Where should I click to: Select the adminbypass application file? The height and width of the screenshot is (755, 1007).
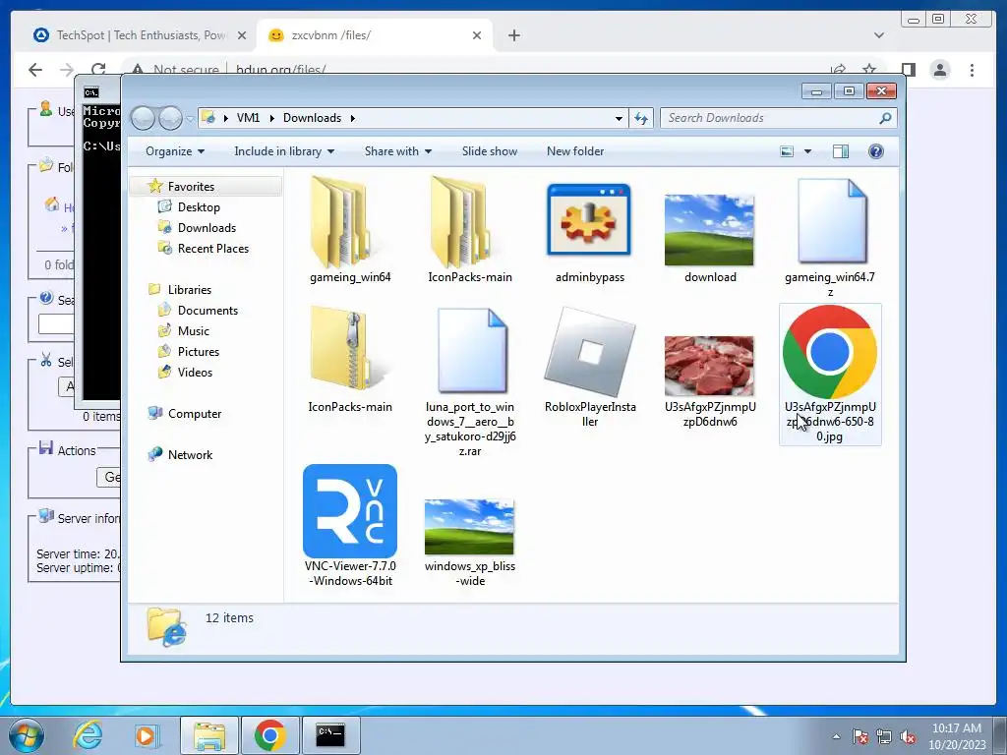click(590, 231)
